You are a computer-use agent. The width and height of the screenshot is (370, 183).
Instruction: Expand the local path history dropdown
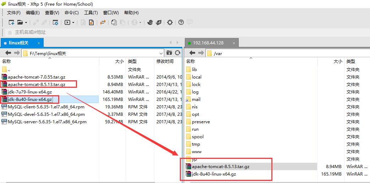[161, 53]
